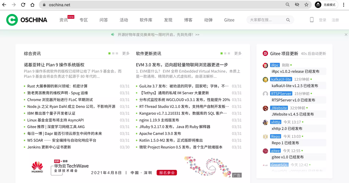Click the 登录 link

point(323,20)
